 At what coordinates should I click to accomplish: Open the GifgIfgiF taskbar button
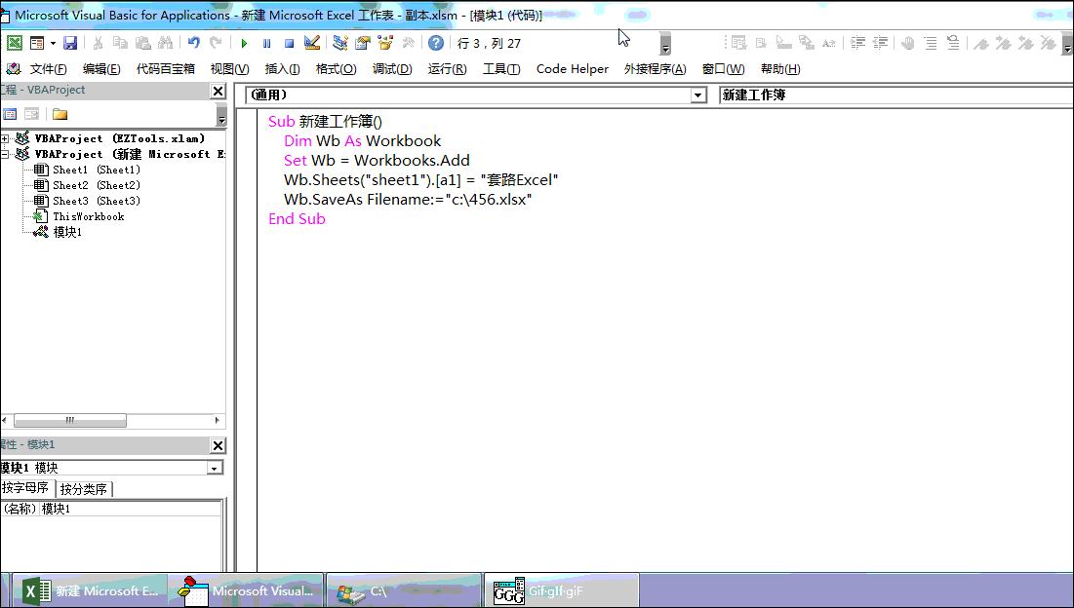pos(561,590)
